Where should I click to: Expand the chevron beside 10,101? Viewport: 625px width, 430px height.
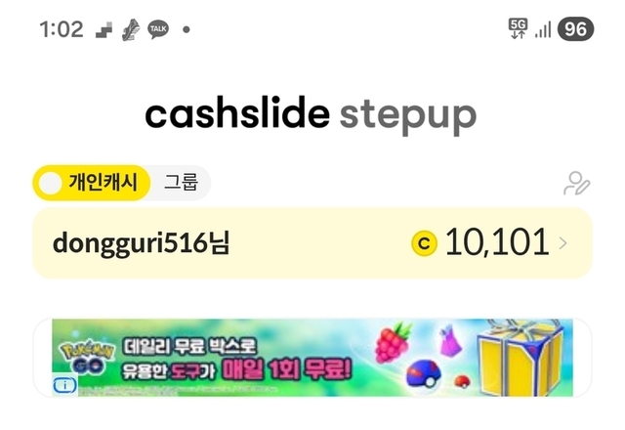[x=562, y=243]
